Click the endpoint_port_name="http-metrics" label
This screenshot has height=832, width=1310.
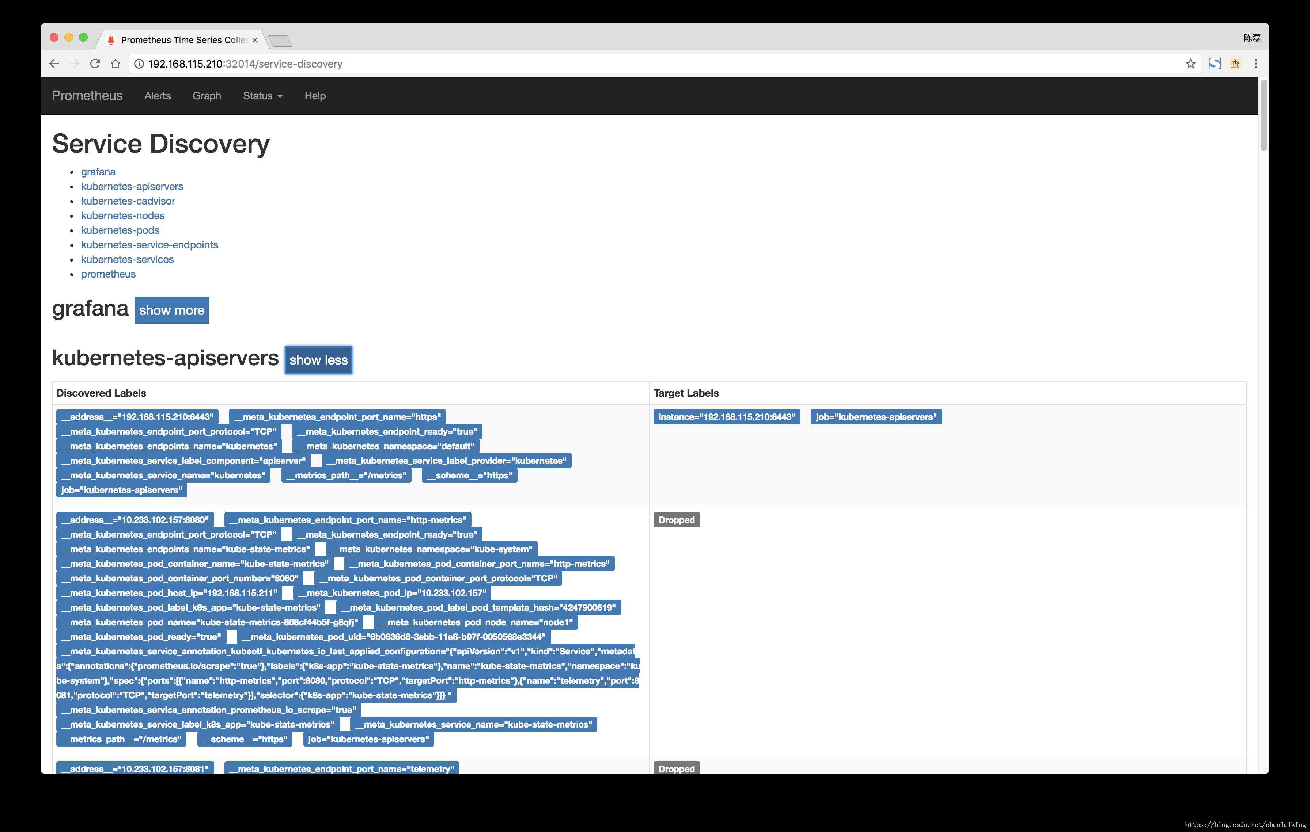tap(348, 520)
